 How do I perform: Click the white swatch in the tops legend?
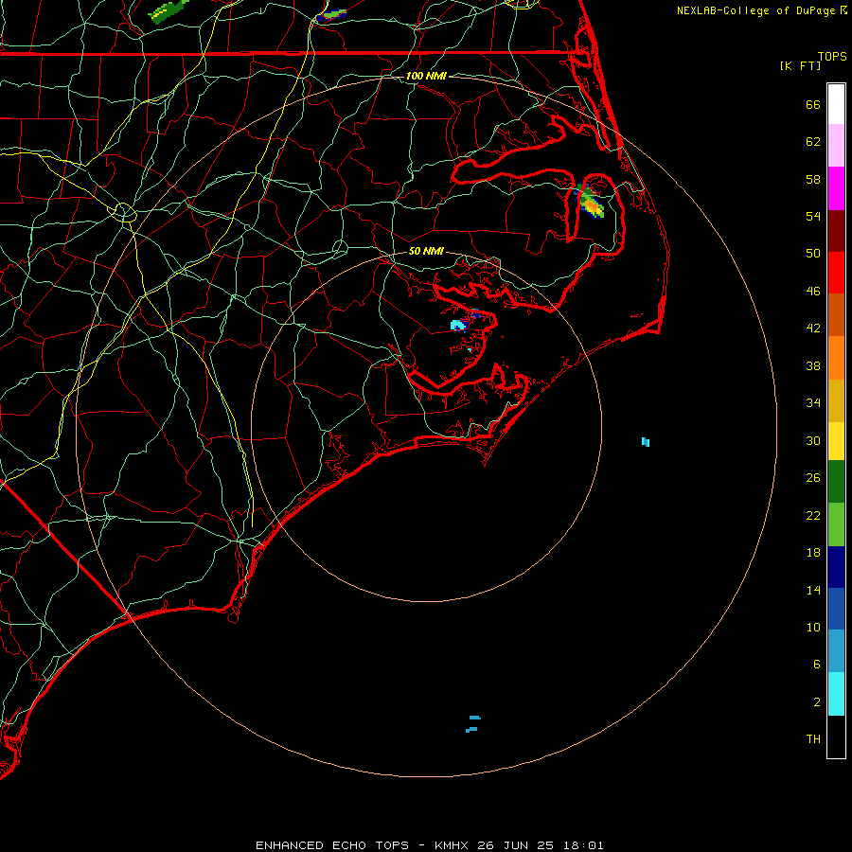(x=836, y=104)
